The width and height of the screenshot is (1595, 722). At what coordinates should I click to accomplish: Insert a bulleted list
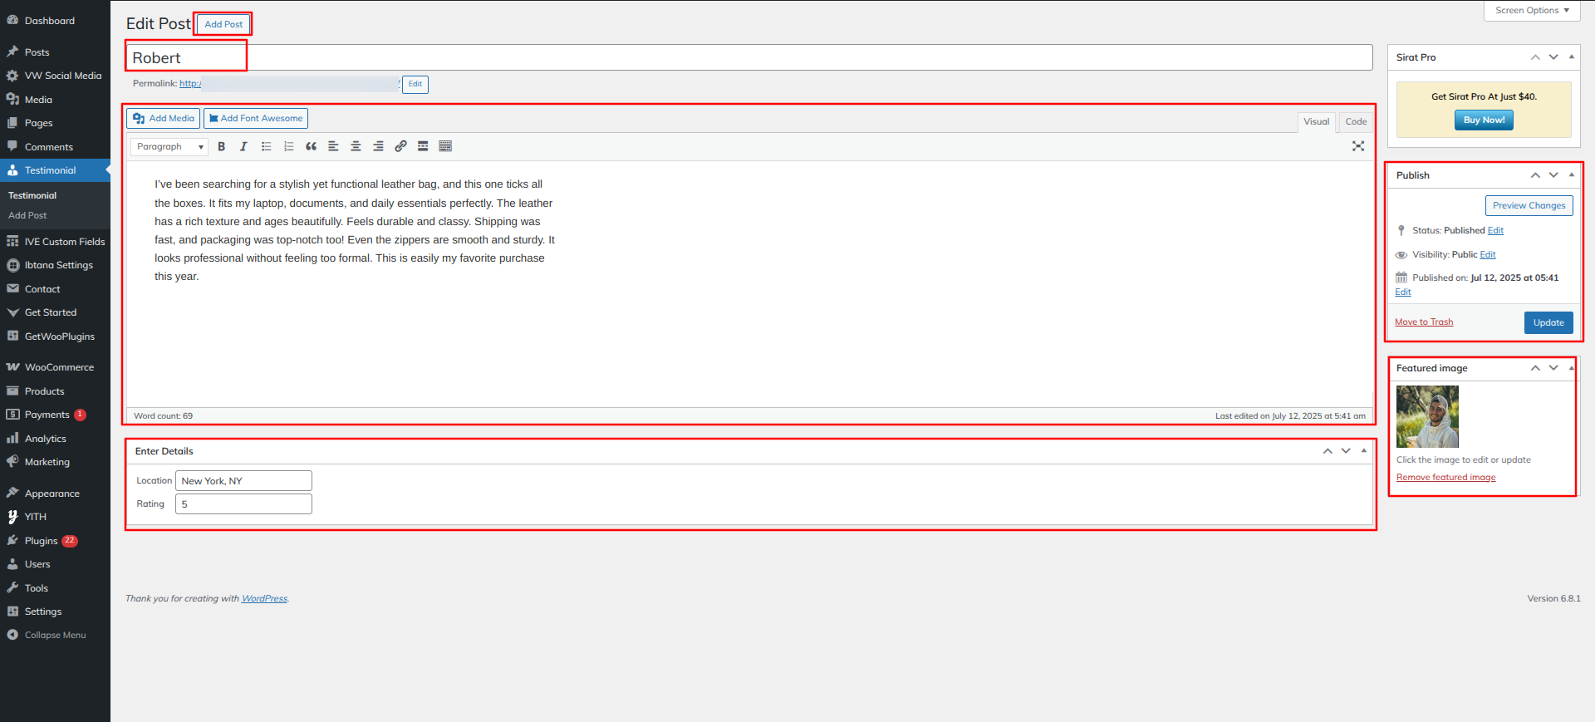[267, 146]
